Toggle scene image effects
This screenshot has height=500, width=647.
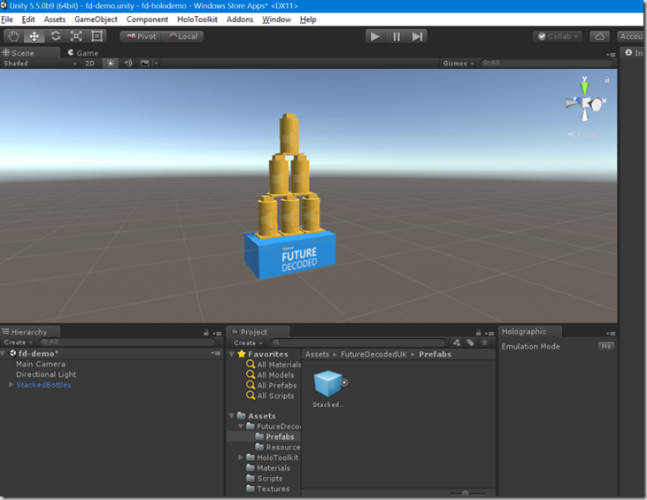click(144, 63)
